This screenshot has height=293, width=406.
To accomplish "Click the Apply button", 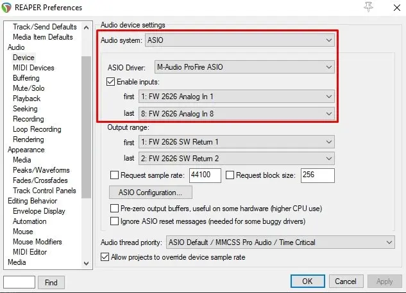I will coord(385,281).
